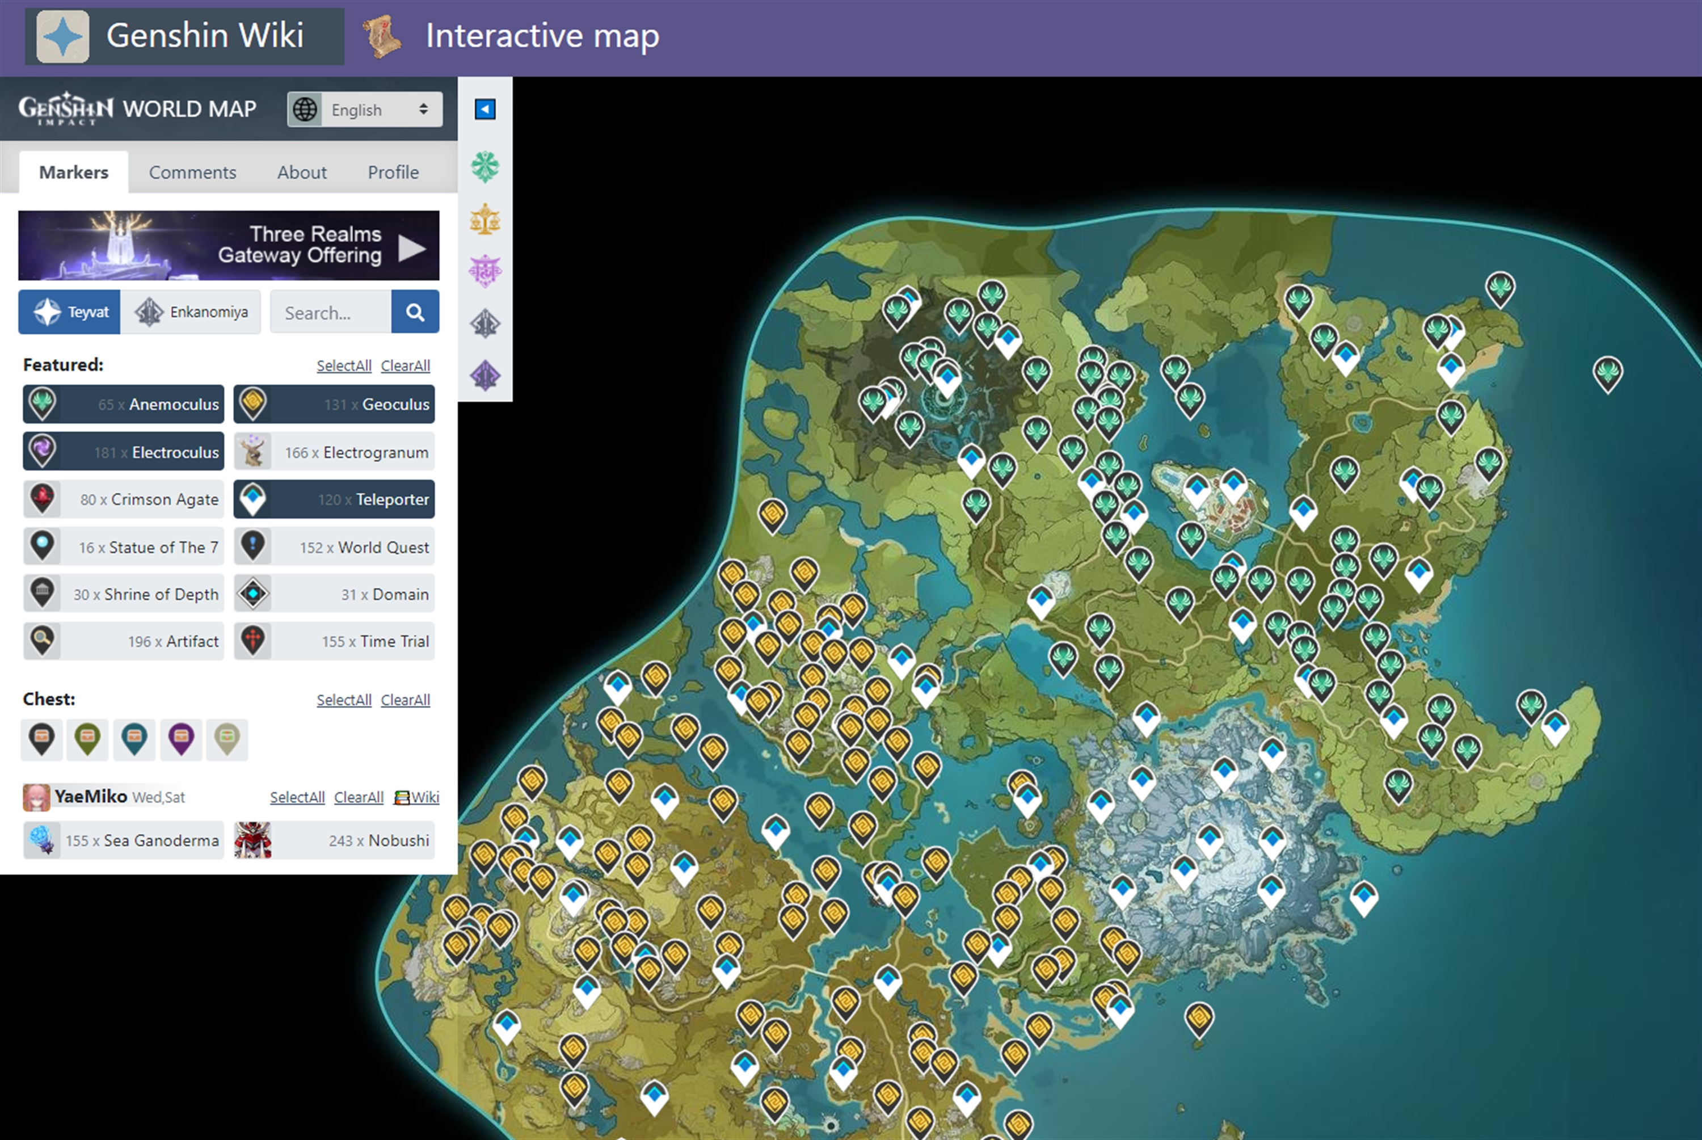Click ClearAll link in Featured section
This screenshot has height=1140, width=1702.
(405, 365)
